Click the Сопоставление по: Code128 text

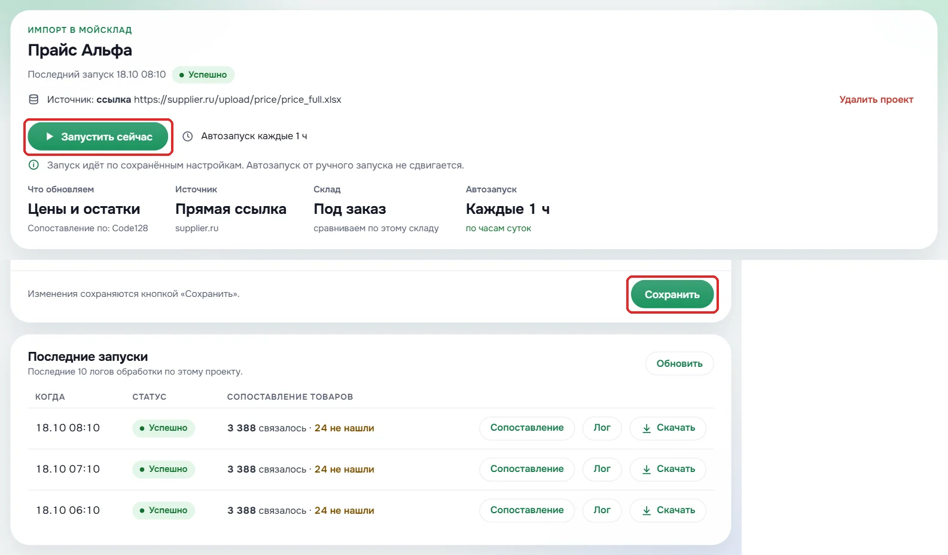(88, 228)
